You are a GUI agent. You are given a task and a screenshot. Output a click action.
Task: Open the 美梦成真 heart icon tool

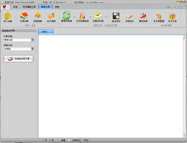point(143,17)
